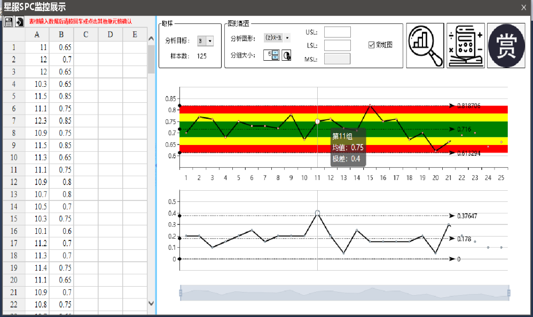Close the SPC monitor window
The height and width of the screenshot is (317, 533).
(x=523, y=7)
